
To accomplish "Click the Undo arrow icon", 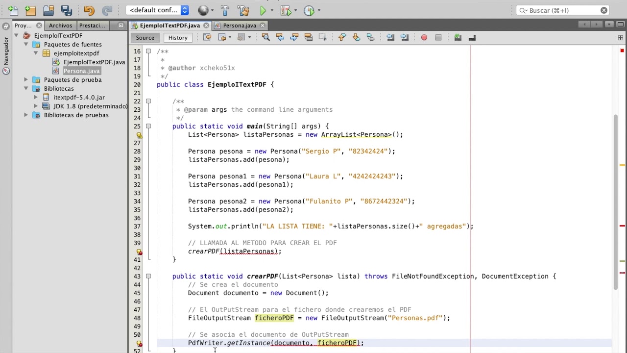I will click(x=89, y=10).
